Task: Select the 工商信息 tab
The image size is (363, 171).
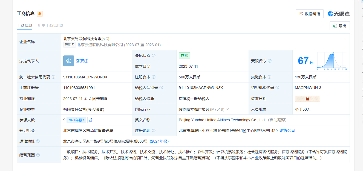Action: pos(25,25)
